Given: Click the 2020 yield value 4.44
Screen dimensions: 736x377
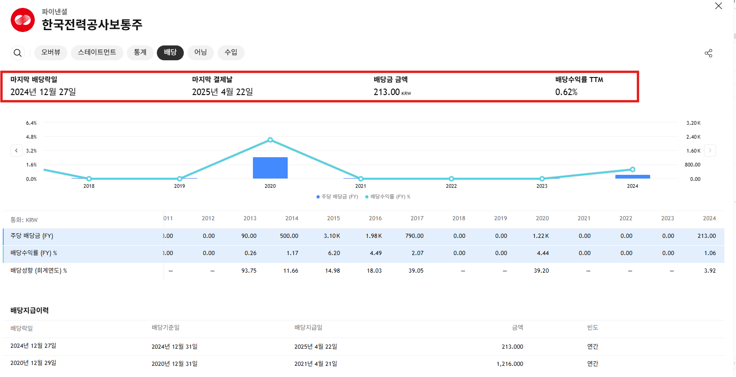Looking at the screenshot, I should click(x=543, y=253).
